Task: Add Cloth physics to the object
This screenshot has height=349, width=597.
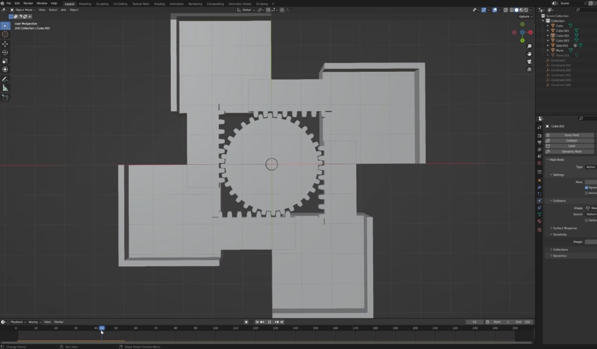Action: [x=571, y=146]
